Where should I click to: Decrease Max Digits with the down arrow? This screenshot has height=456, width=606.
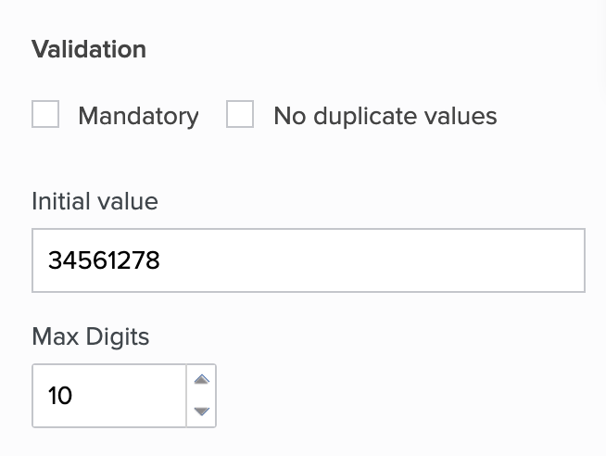point(201,411)
